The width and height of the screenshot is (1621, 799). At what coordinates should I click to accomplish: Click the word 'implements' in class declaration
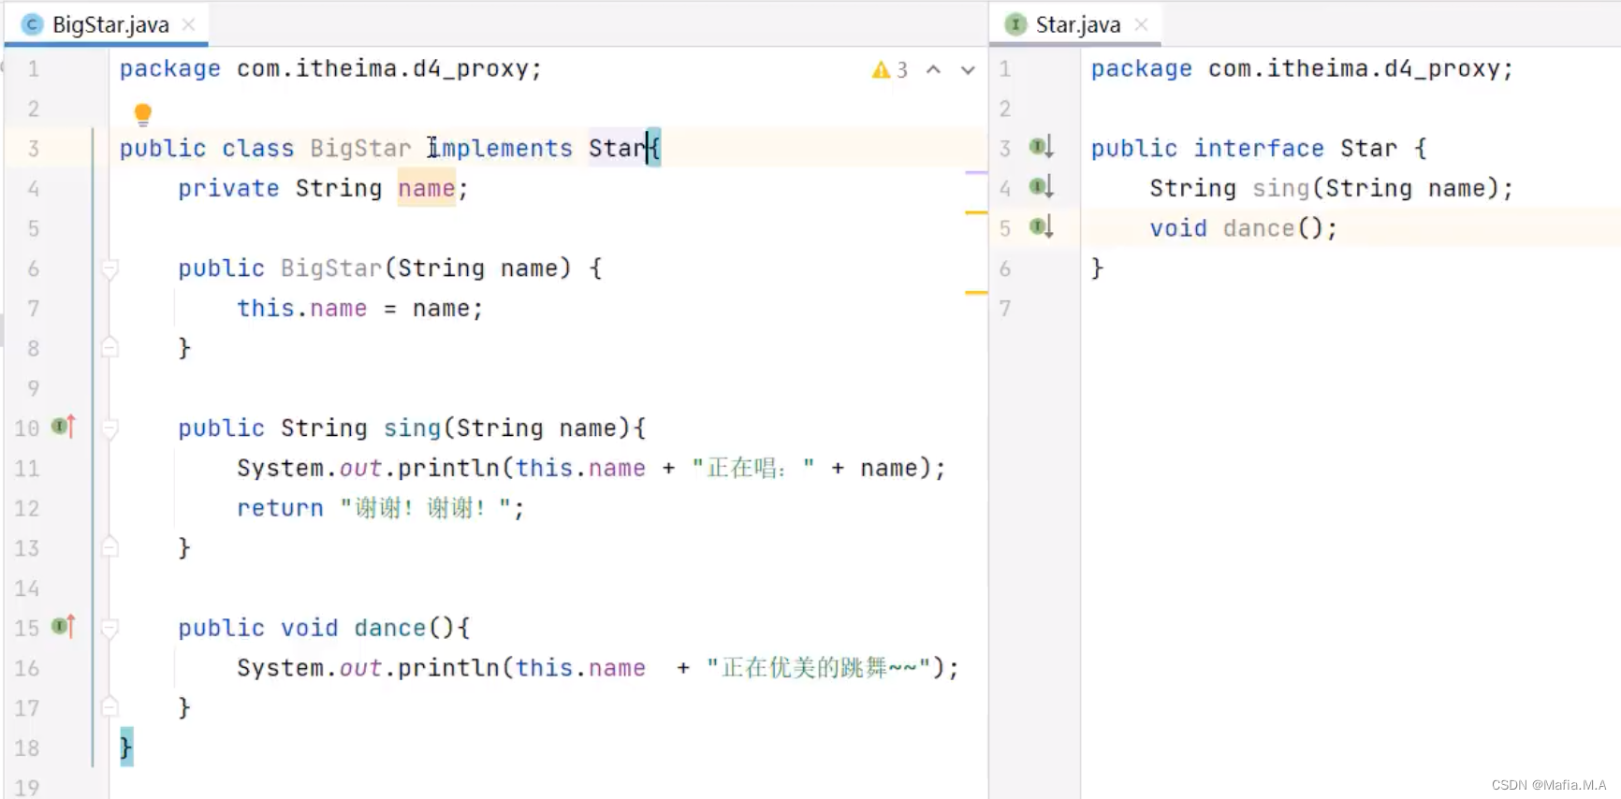[500, 148]
